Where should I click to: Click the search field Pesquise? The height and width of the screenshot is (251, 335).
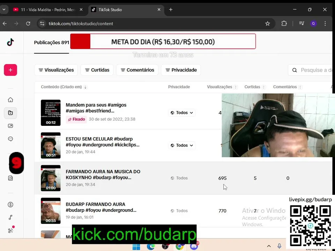click(x=311, y=70)
